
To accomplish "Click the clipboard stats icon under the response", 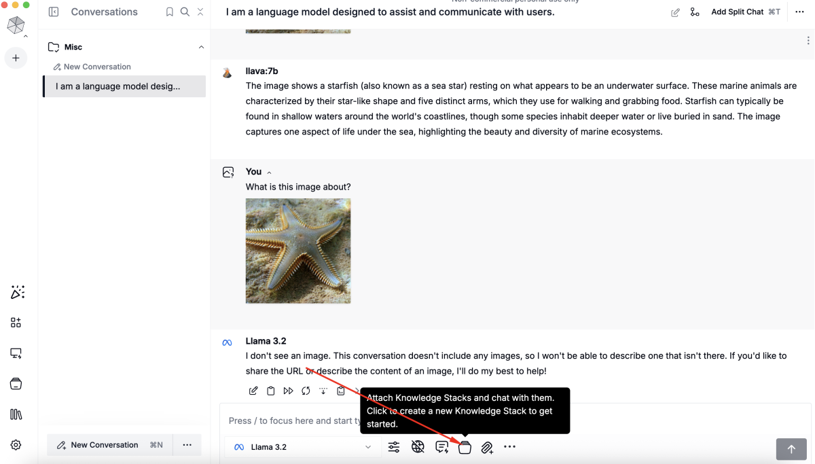I will coord(341,391).
